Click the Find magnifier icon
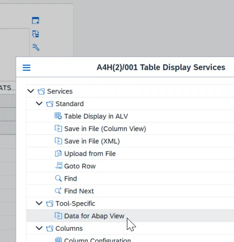The image size is (234, 242). pos(58,178)
